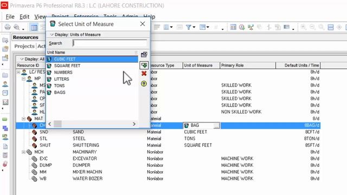Click the Print icon in the toolbar

click(x=8, y=27)
